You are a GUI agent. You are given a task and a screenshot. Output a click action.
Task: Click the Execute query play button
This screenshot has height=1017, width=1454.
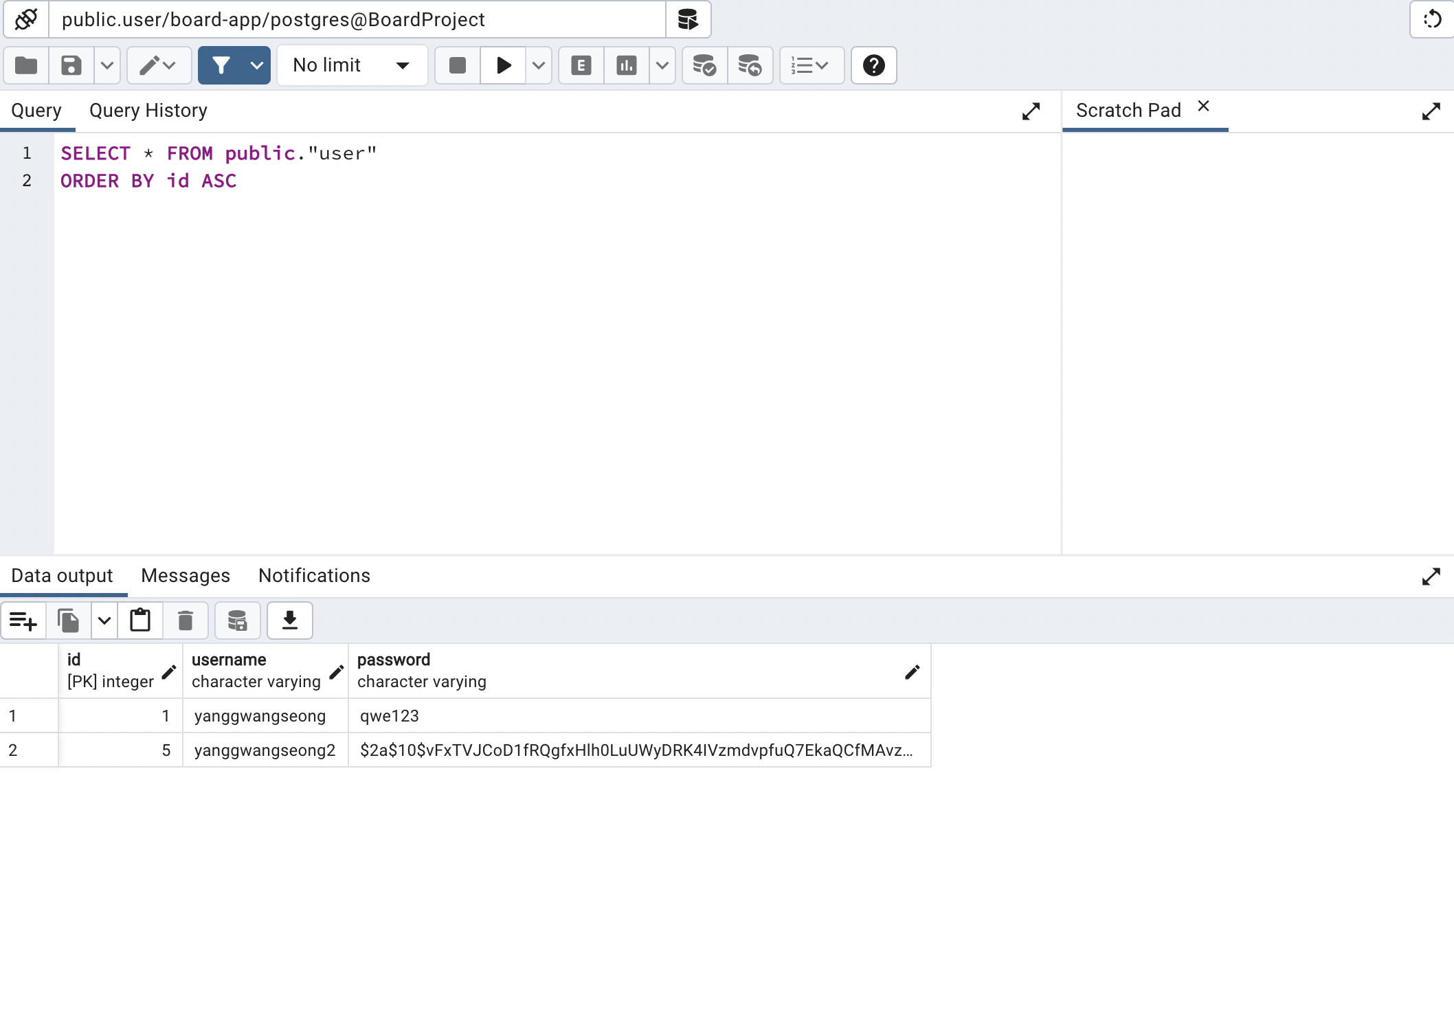pyautogui.click(x=503, y=65)
